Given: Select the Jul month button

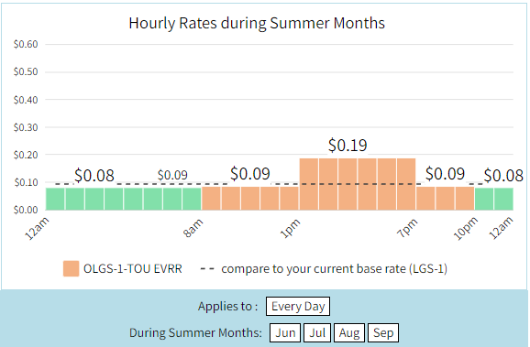Looking at the screenshot, I should (317, 333).
